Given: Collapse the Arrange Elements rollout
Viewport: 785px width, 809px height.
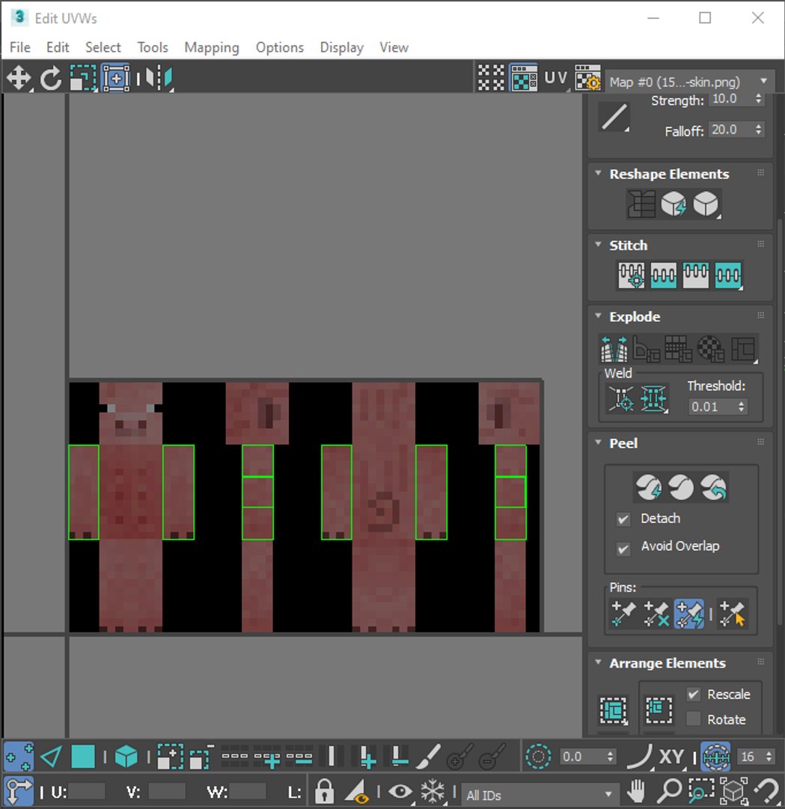Looking at the screenshot, I should coord(599,662).
